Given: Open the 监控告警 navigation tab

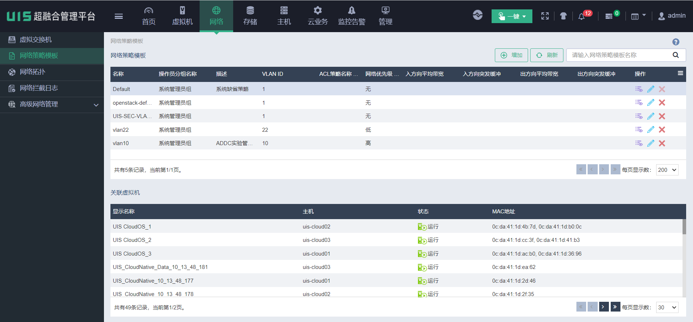Looking at the screenshot, I should [352, 16].
